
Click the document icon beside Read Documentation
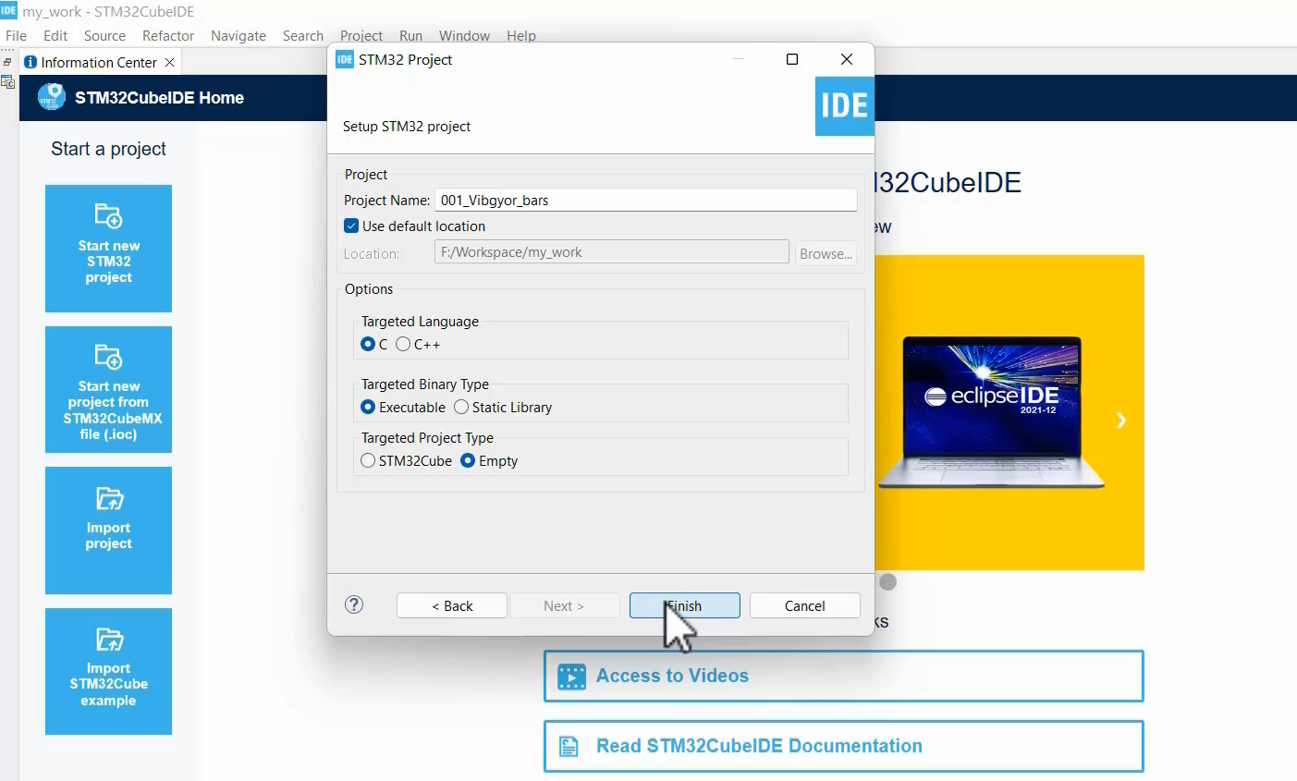tap(569, 746)
